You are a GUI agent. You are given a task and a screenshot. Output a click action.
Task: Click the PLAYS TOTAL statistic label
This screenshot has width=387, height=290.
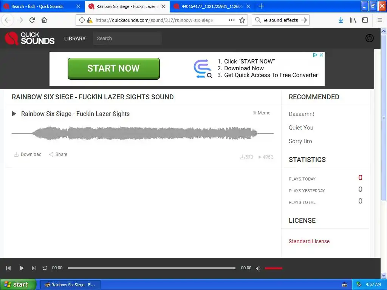tap(302, 202)
